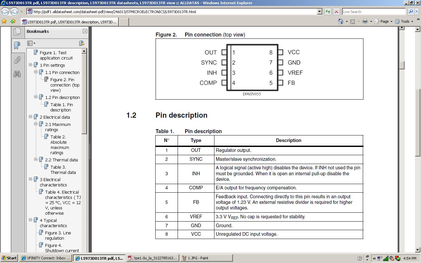Click the tray icon with the red blocked sign
The image size is (421, 263).
pos(392,258)
